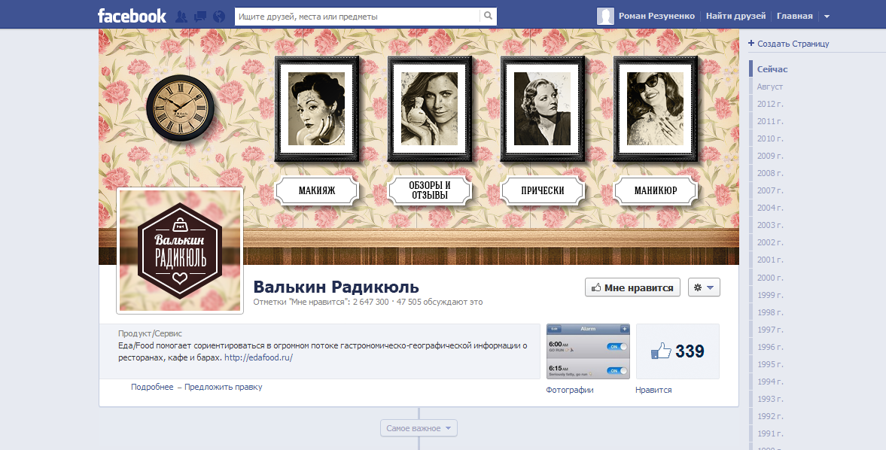Open the edafood.ru link
The height and width of the screenshot is (450, 886).
[x=258, y=357]
